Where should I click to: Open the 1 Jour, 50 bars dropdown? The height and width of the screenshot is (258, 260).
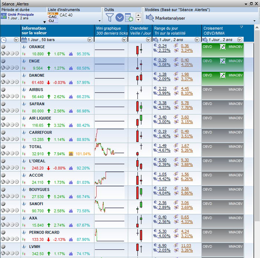[x=90, y=40]
